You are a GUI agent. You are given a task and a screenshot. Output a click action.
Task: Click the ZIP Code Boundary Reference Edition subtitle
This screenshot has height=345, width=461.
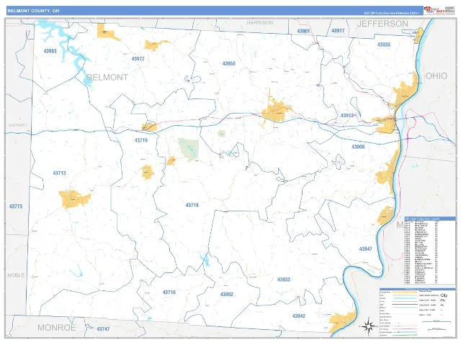pyautogui.click(x=391, y=13)
